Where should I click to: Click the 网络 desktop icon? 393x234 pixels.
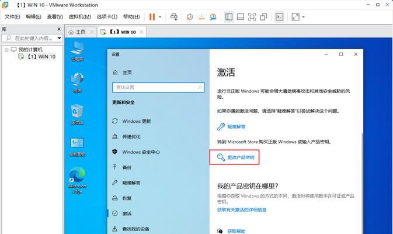click(x=77, y=83)
